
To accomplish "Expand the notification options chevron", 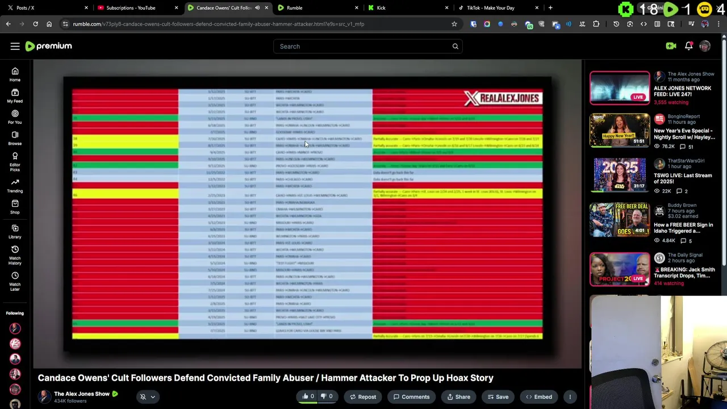I will point(153,397).
